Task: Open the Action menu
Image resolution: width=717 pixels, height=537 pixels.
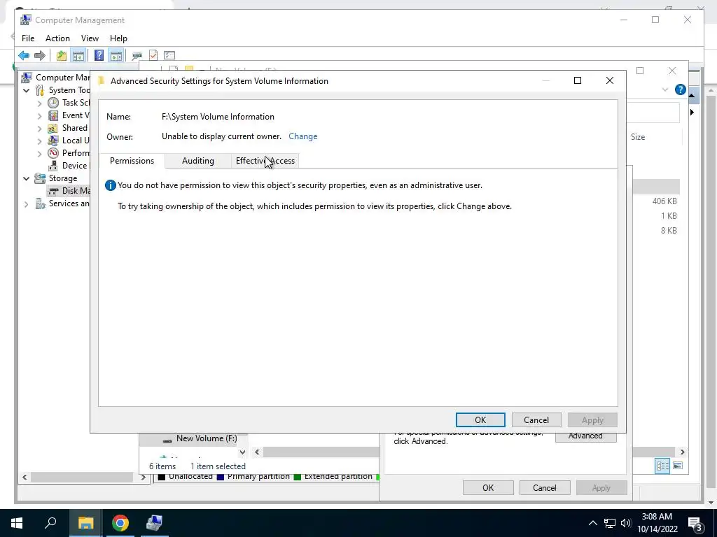Action: point(57,38)
